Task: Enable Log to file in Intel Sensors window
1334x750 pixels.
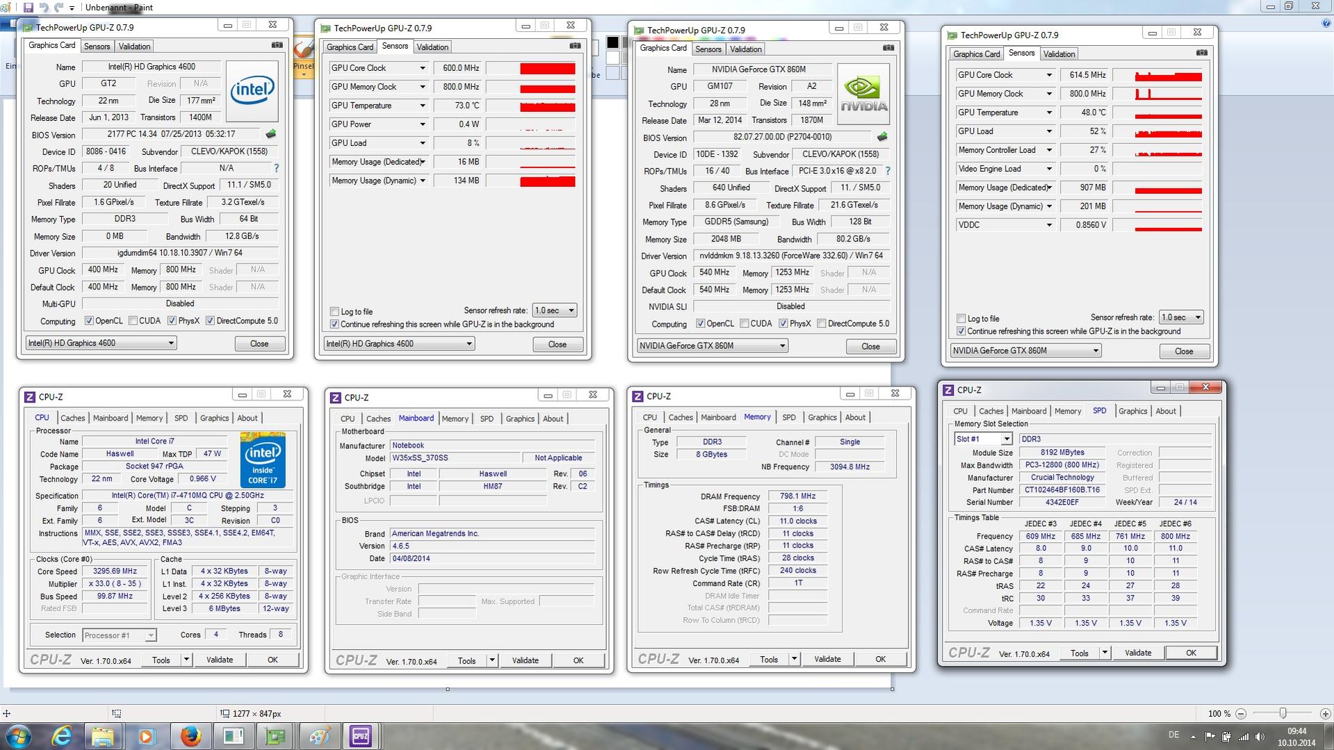Action: (334, 311)
